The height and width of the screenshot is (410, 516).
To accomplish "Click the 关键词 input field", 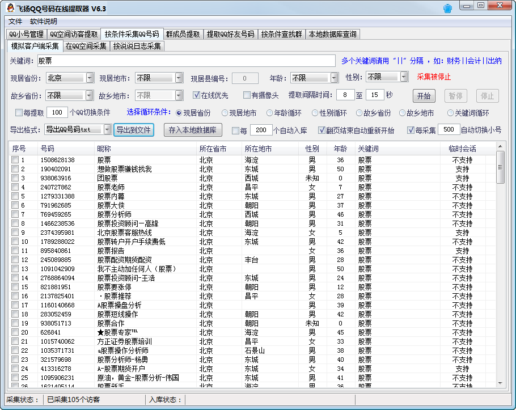I will pos(186,61).
